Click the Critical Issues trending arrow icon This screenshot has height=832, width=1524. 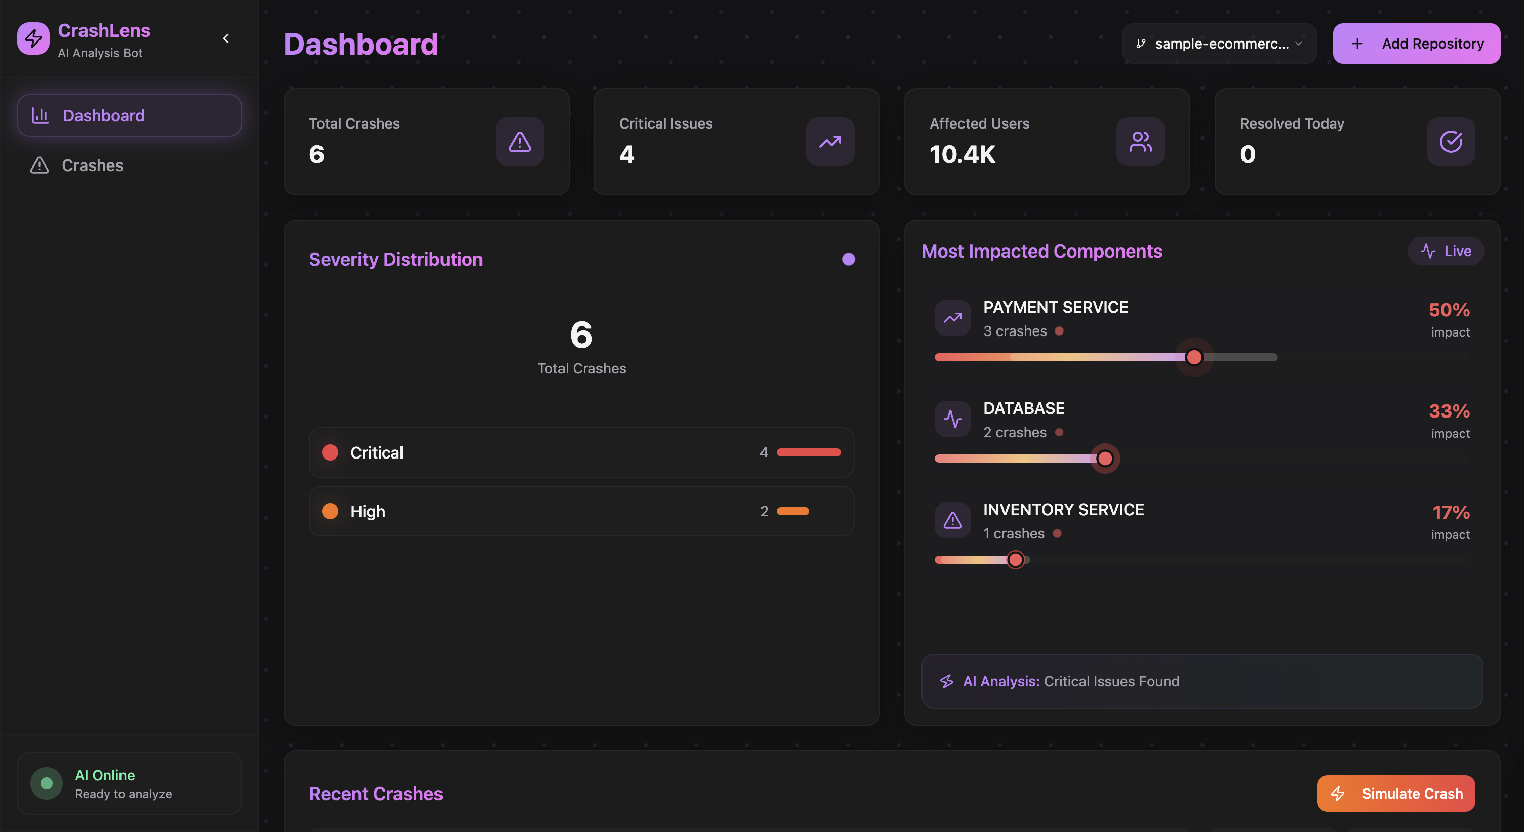[x=829, y=141]
